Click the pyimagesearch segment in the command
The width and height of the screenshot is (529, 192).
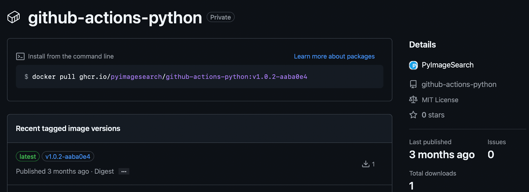coord(136,77)
